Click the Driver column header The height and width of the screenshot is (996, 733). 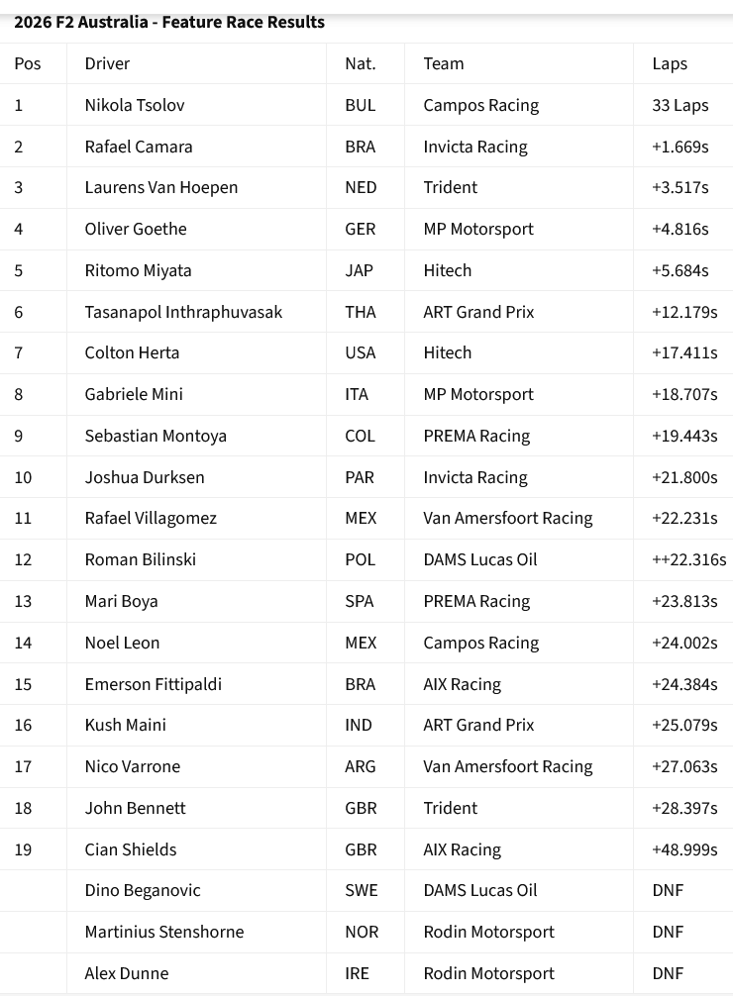click(107, 63)
